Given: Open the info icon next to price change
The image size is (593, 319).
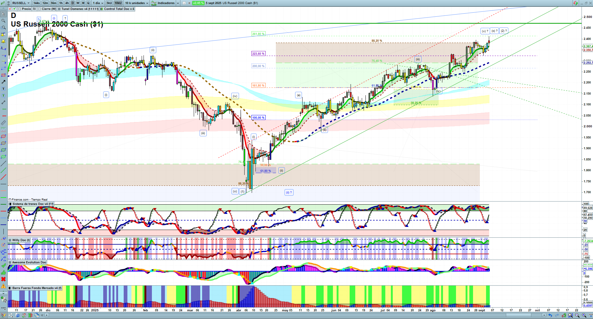Looking at the screenshot, I should coord(184,3).
